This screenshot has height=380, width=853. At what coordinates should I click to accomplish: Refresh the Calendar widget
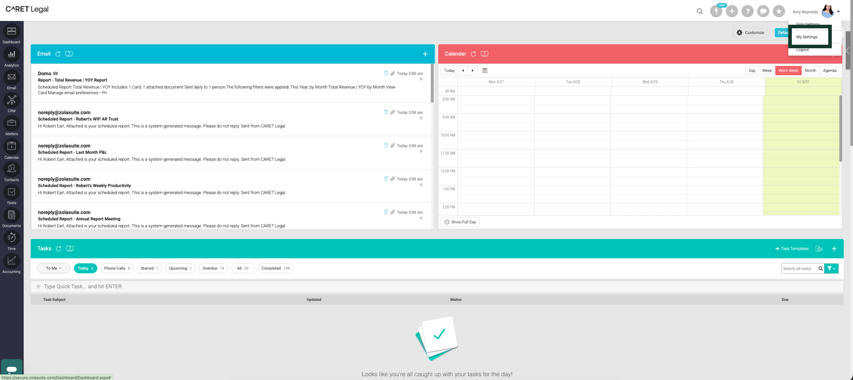(x=473, y=54)
